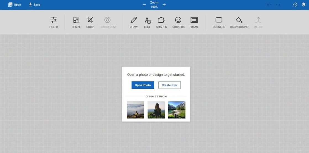This screenshot has height=153, width=309.
Task: Open the history panel clock icon
Action: (x=295, y=5)
